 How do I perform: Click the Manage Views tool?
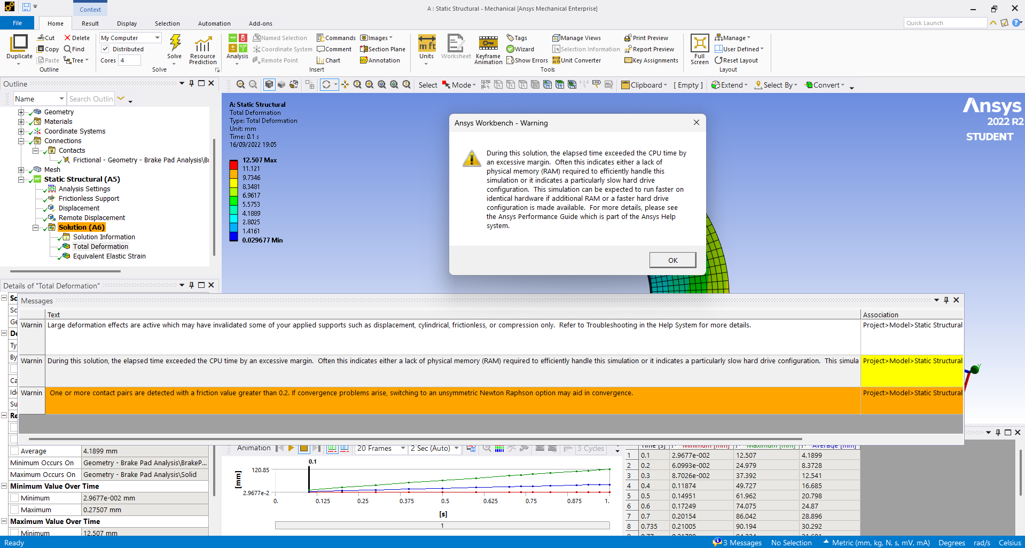click(576, 38)
